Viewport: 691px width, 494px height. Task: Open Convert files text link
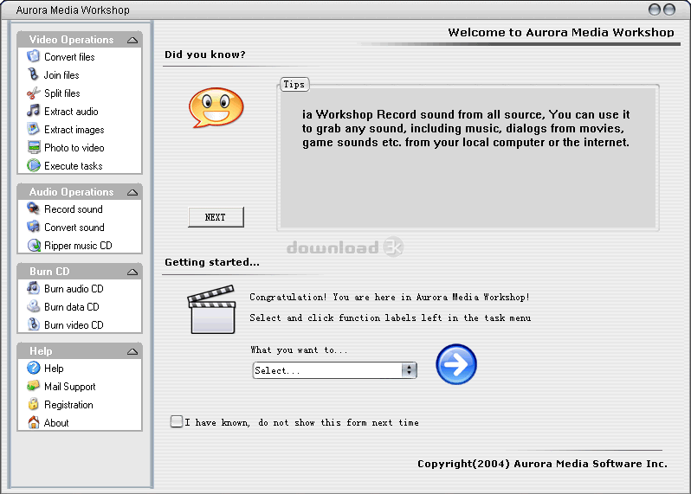pyautogui.click(x=69, y=57)
